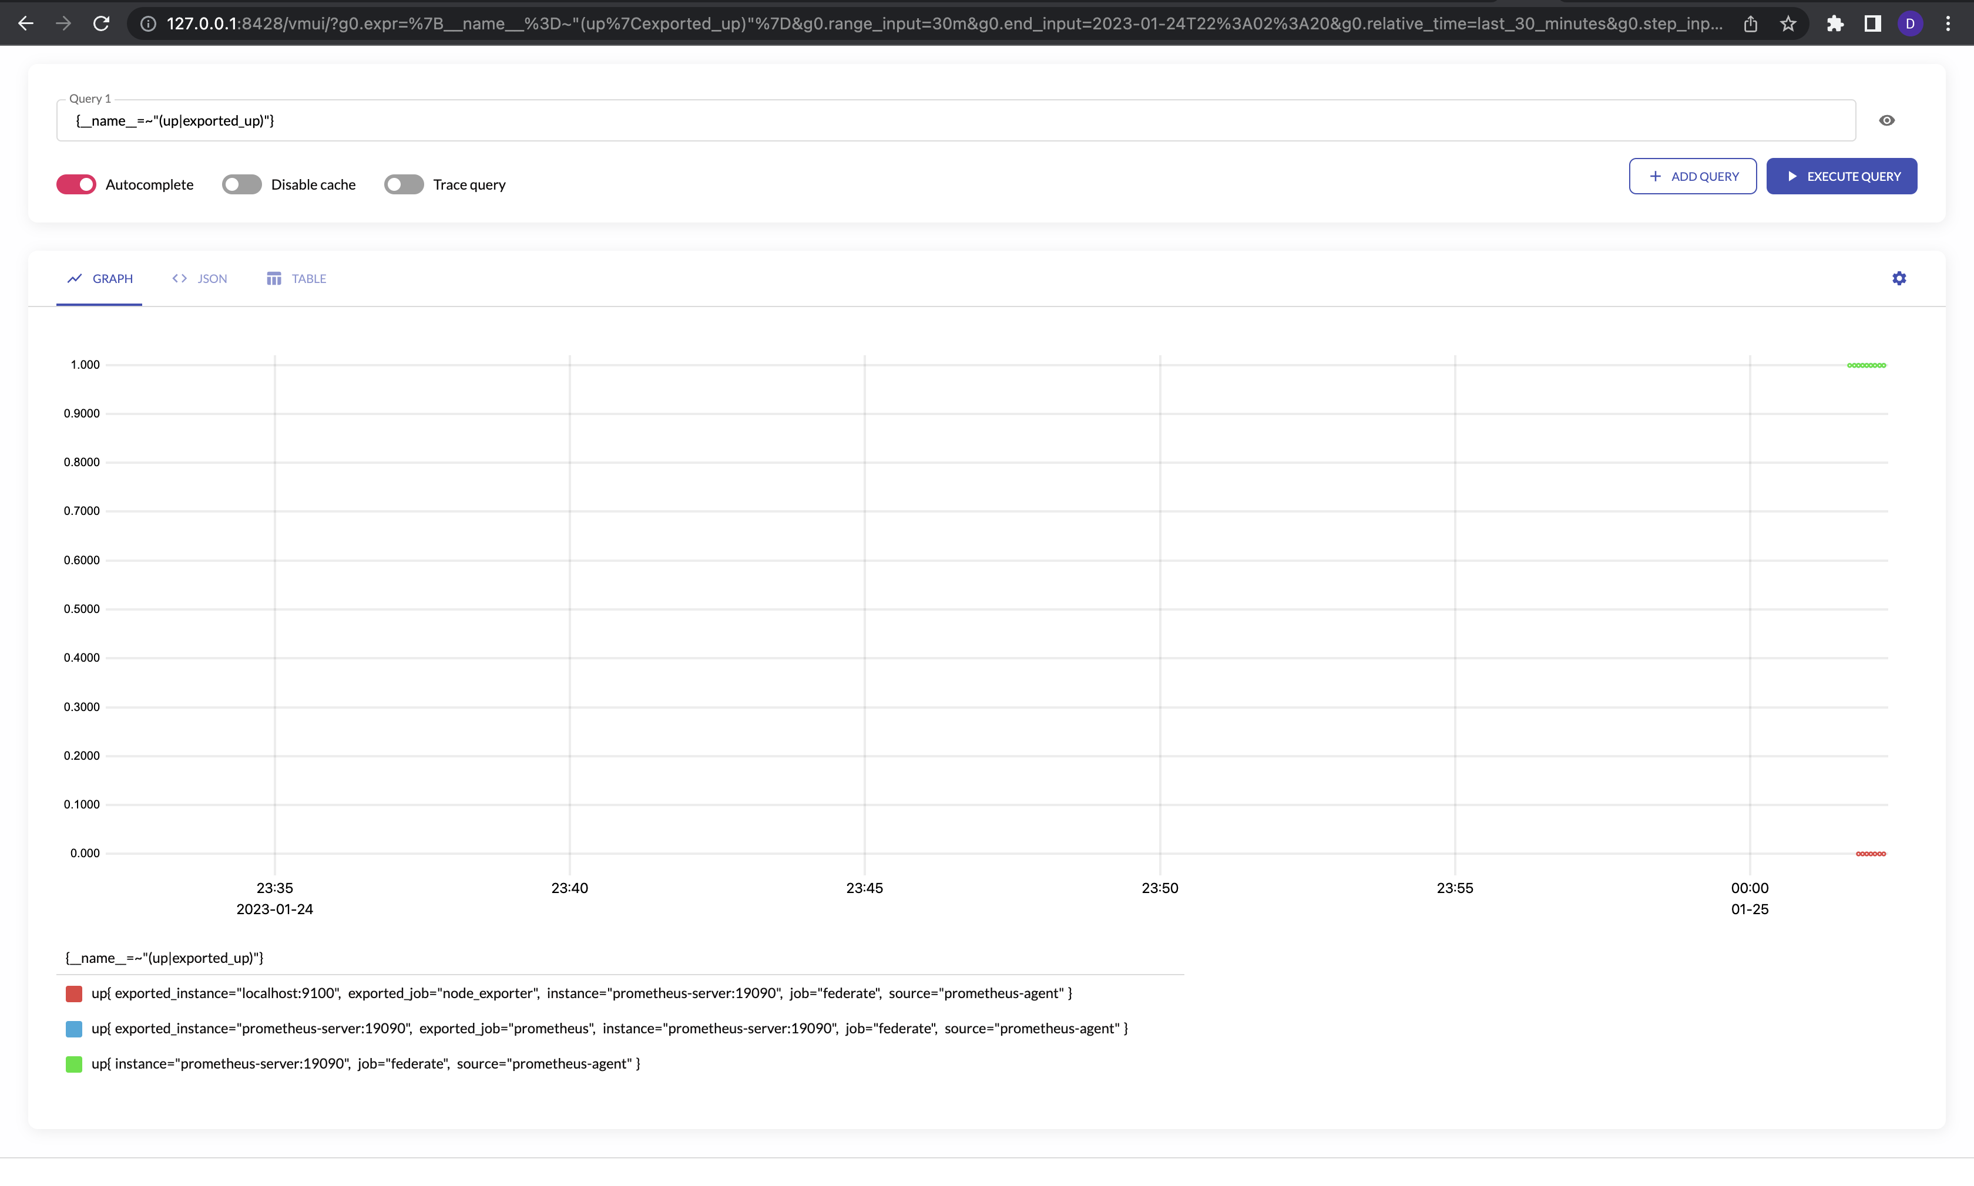1974x1186 pixels.
Task: Switch to the JSON tab
Action: click(211, 278)
